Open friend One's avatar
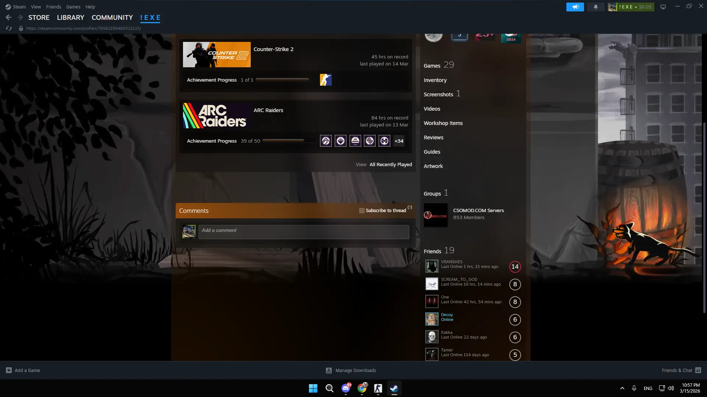The image size is (707, 397). [432, 301]
